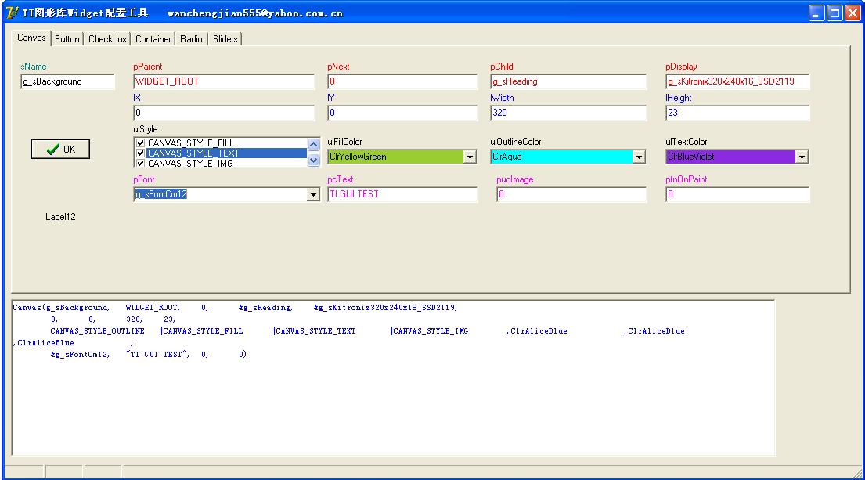Focus the pucImage input field

[571, 194]
